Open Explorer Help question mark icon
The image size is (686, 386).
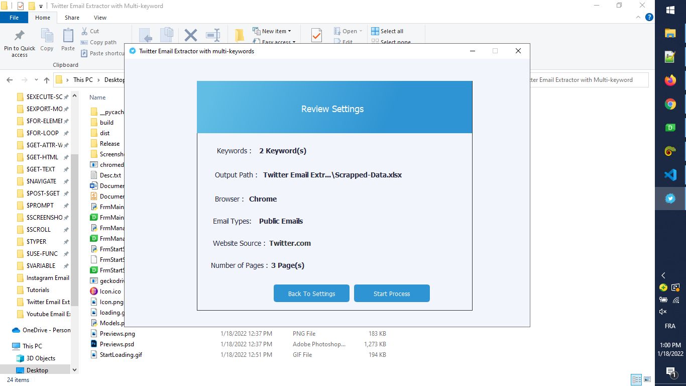(x=649, y=17)
